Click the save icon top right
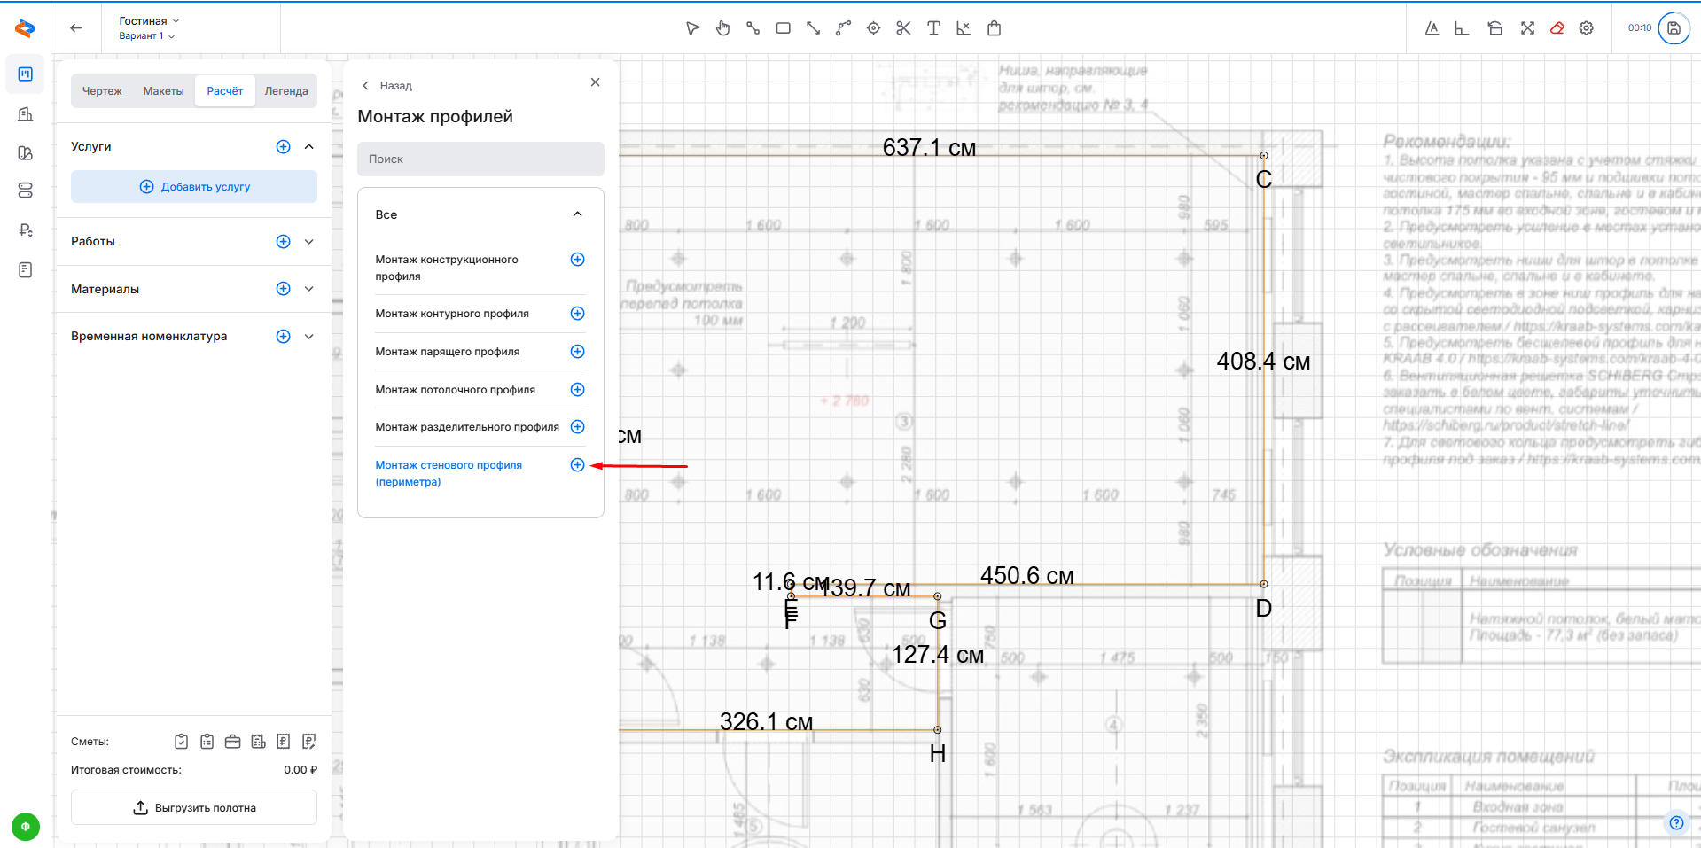The width and height of the screenshot is (1701, 848). pos(1674,28)
